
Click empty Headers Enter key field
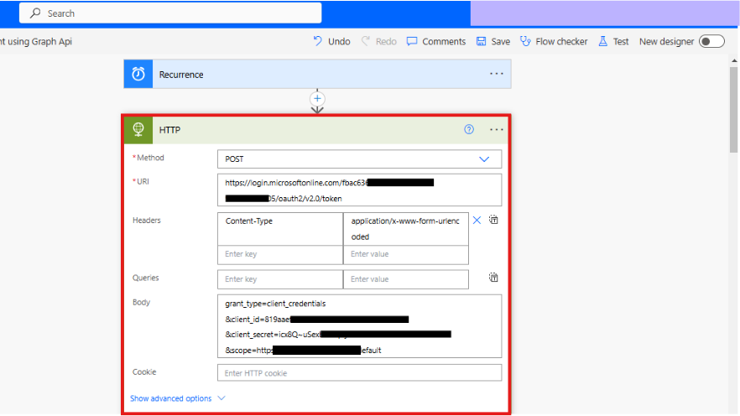pos(280,254)
